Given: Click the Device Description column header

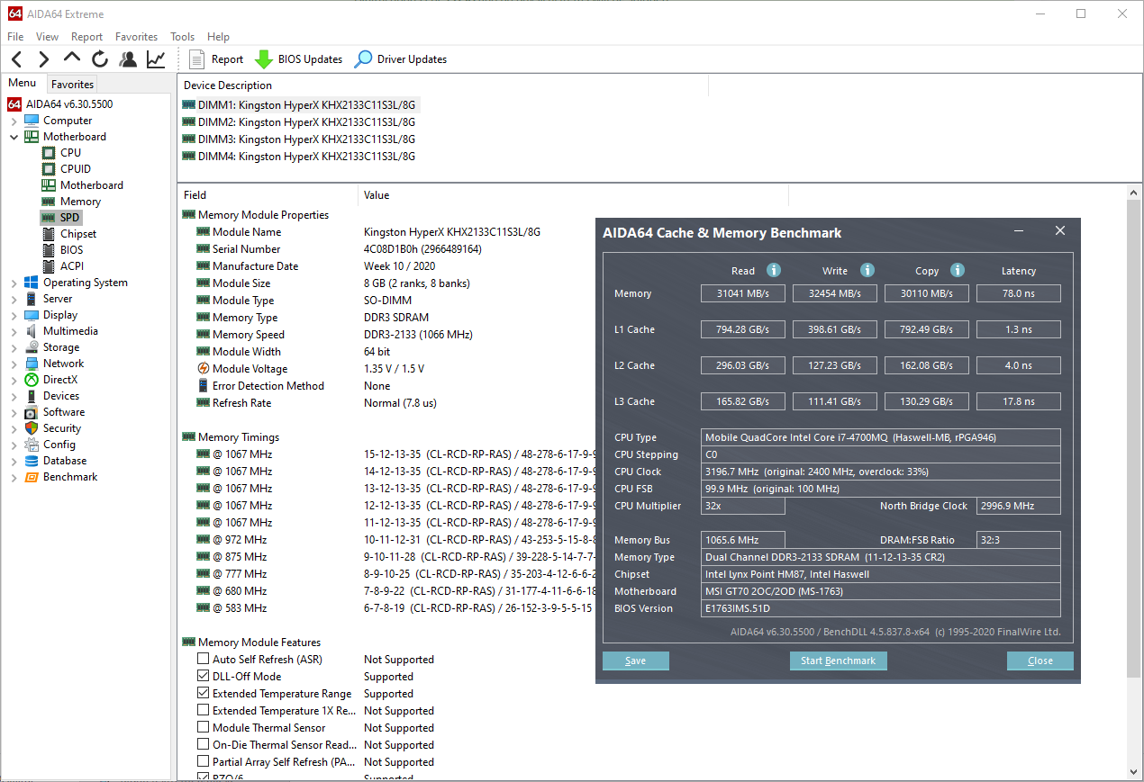Looking at the screenshot, I should click(443, 85).
